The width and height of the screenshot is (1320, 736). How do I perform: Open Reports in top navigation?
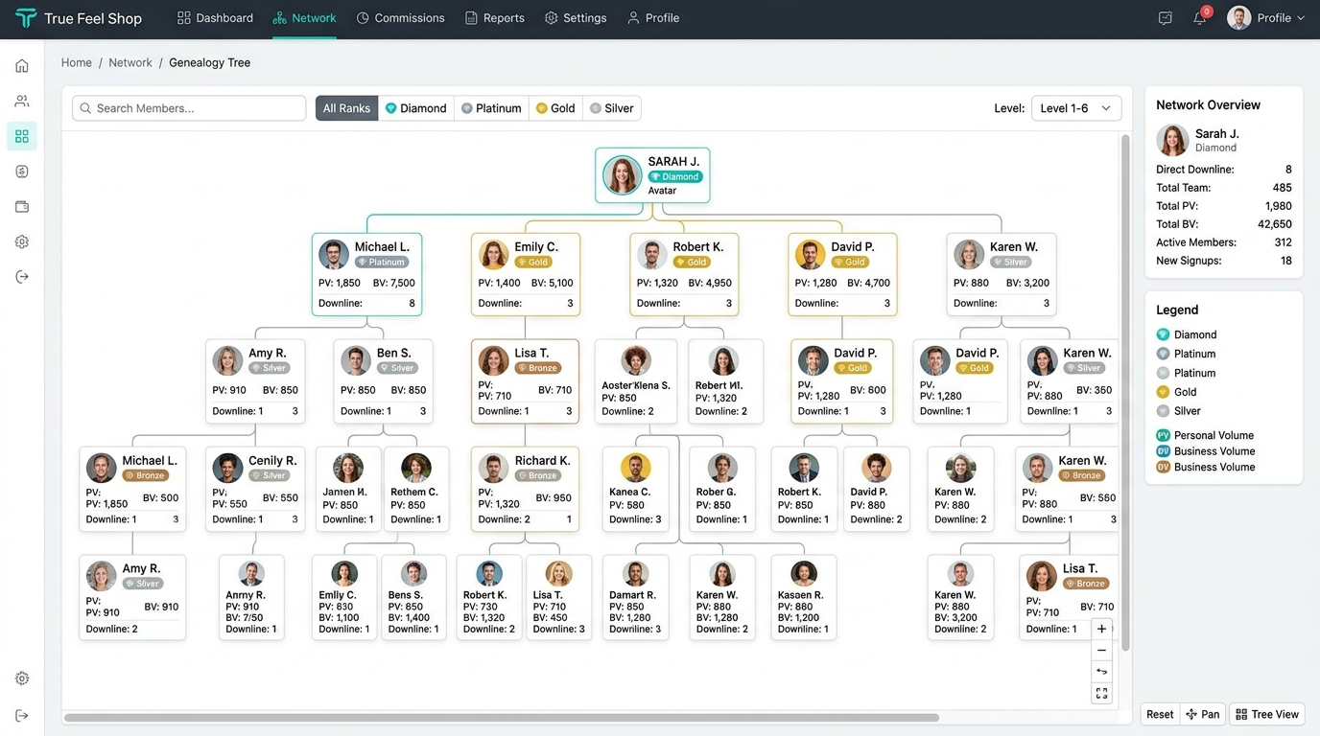coord(494,18)
